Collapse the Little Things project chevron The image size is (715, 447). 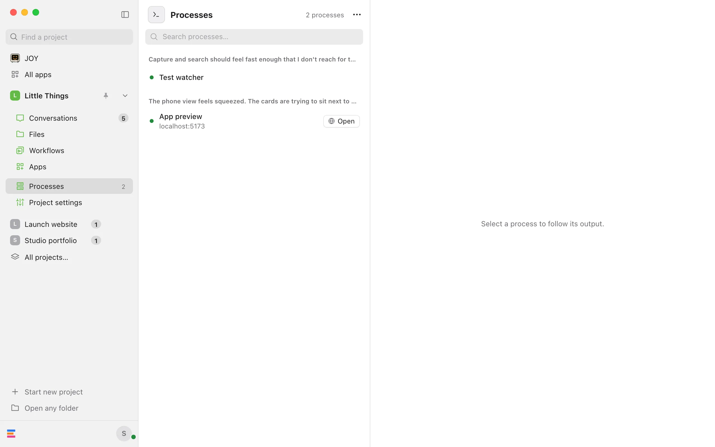coord(125,96)
